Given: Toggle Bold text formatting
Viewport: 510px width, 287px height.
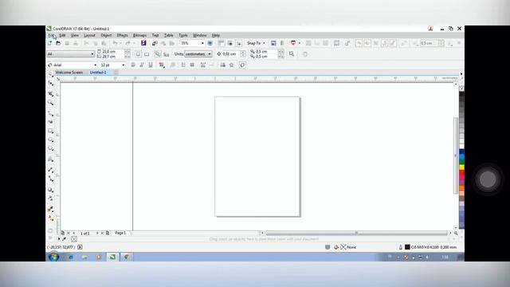Looking at the screenshot, I should point(133,65).
